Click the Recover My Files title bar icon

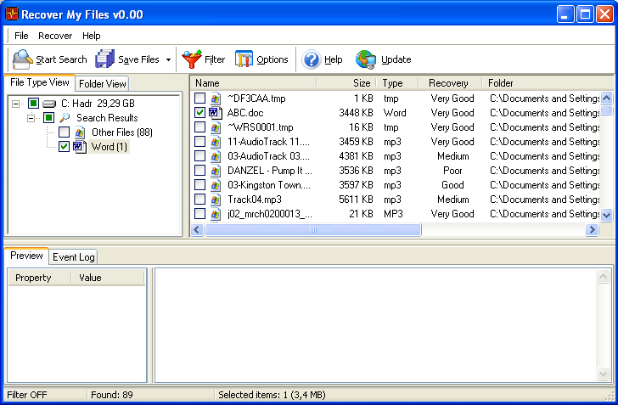12,14
